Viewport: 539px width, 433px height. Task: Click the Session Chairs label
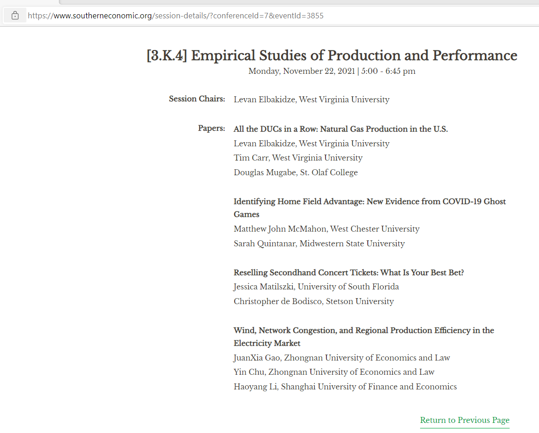coord(197,99)
